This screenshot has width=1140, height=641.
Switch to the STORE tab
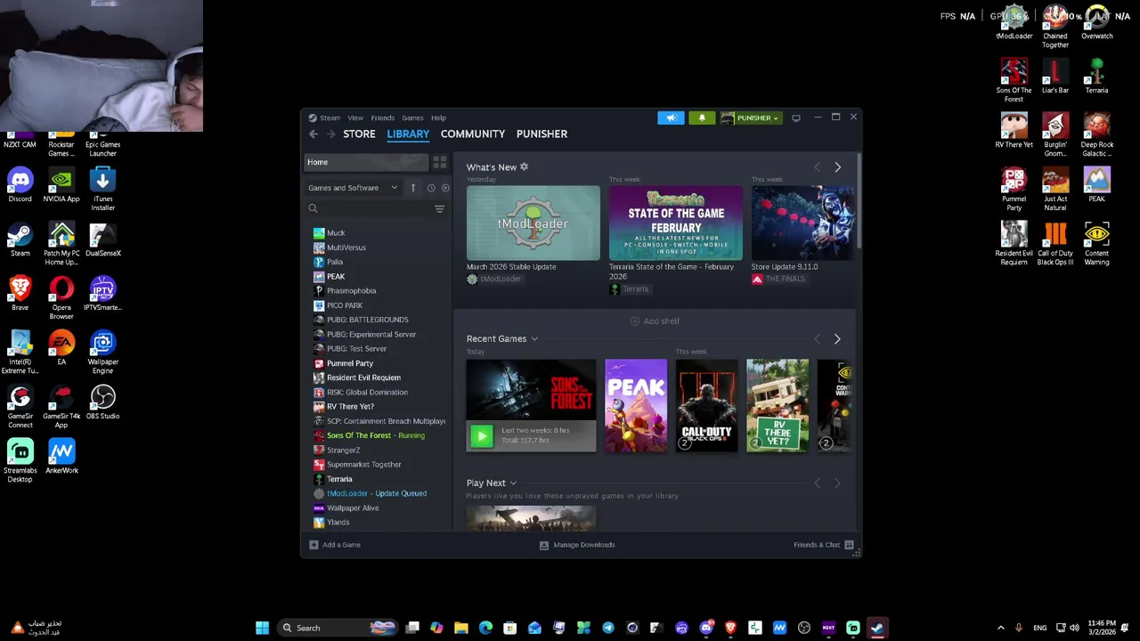(360, 134)
